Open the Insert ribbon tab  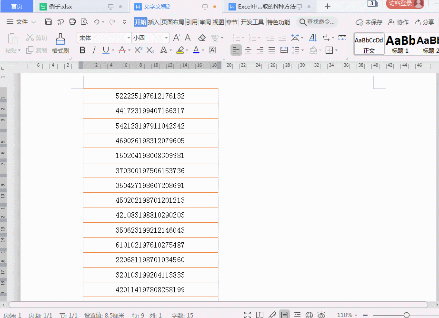pyautogui.click(x=153, y=22)
